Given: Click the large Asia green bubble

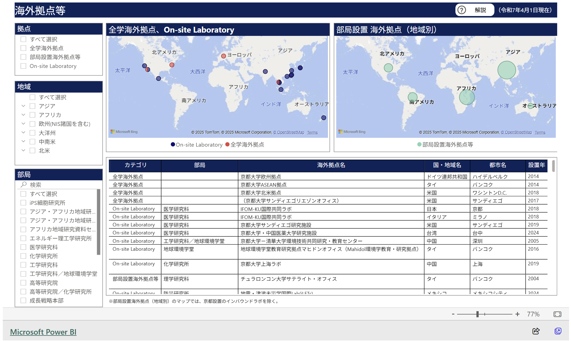Looking at the screenshot, I should [506, 70].
